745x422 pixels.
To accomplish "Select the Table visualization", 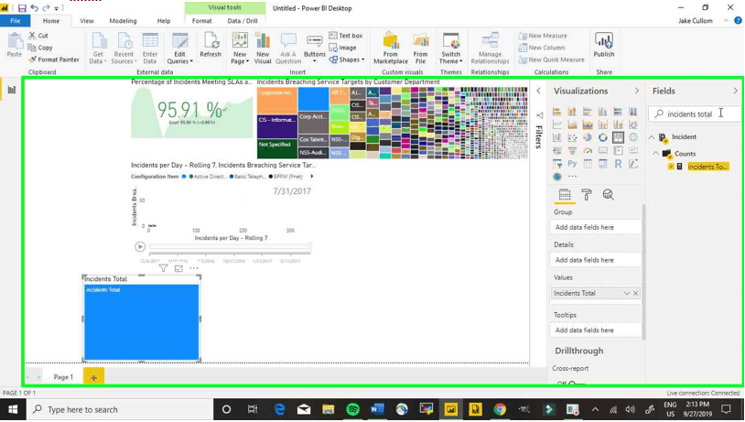I will click(588, 164).
